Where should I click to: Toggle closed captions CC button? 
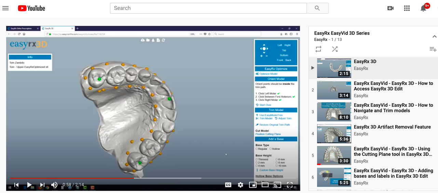click(x=228, y=185)
